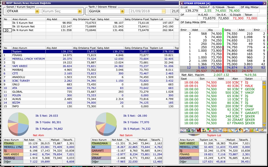This screenshot has width=268, height=167.
Task: Click GARANTİ row in Toplam Lot table
Action: (215, 158)
